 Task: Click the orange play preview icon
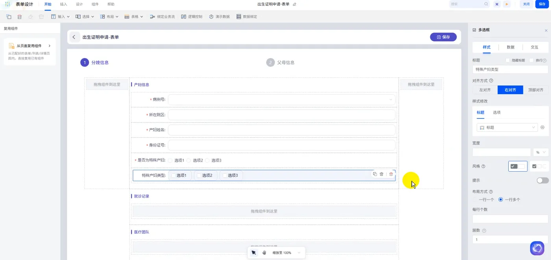[507, 4]
